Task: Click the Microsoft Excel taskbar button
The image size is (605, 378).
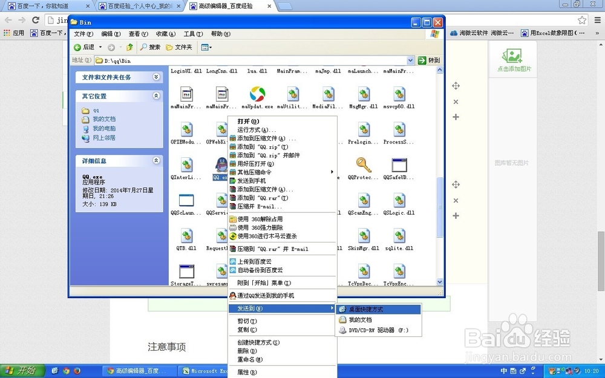Action: coord(204,371)
